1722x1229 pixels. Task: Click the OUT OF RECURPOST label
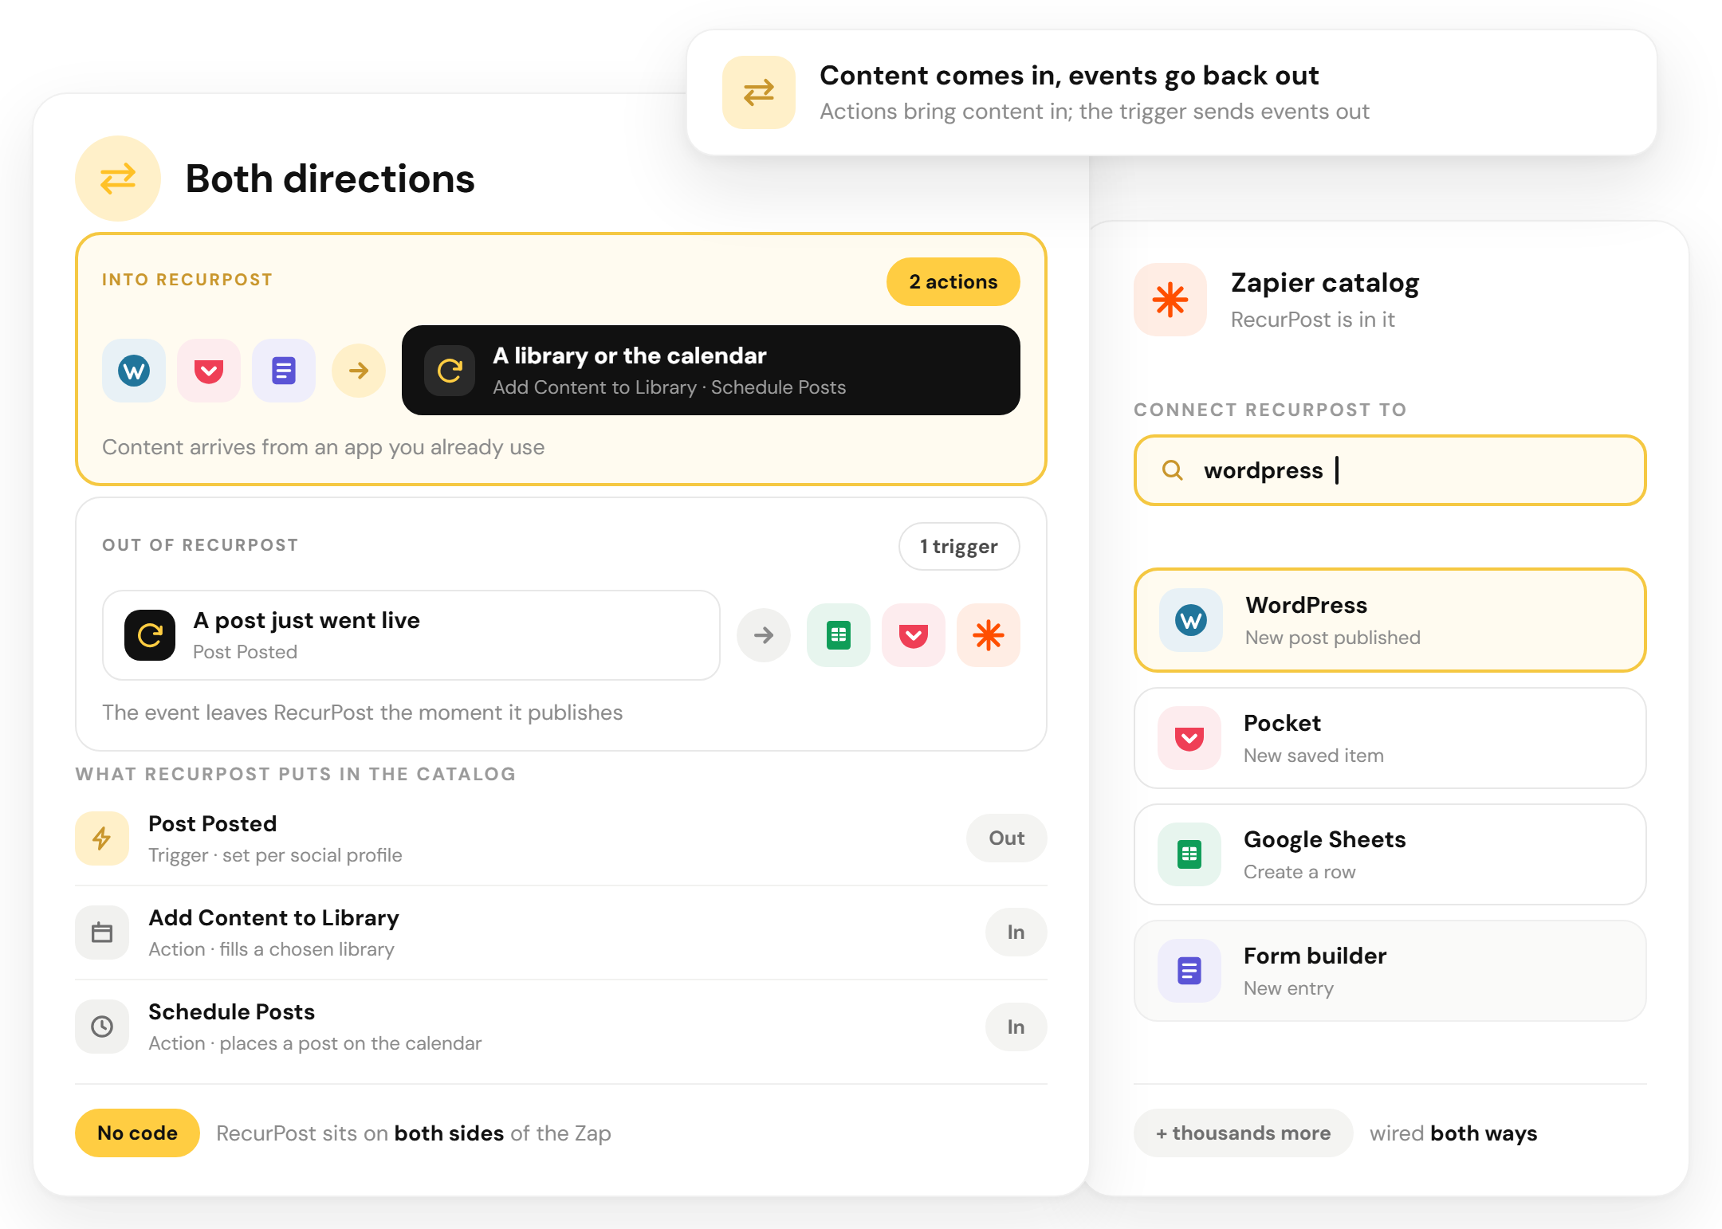click(x=200, y=545)
